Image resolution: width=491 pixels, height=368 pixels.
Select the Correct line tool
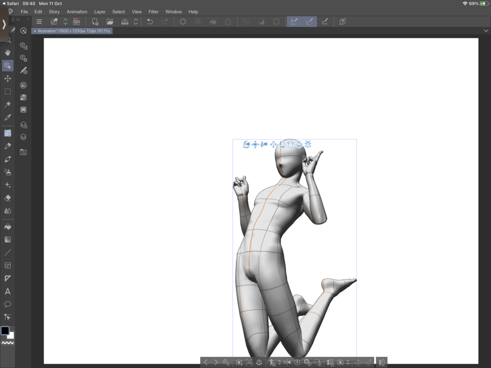coord(8,317)
